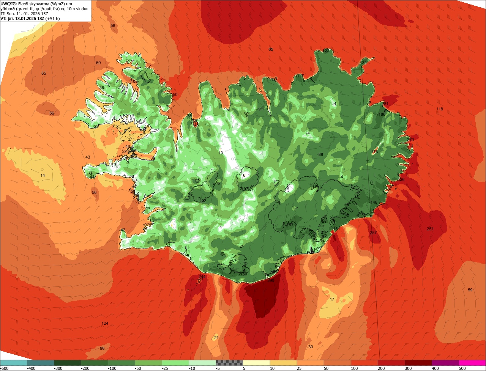Click the map value '43' off the west coast
Image resolution: width=486 pixels, height=371 pixels.
tap(88, 157)
